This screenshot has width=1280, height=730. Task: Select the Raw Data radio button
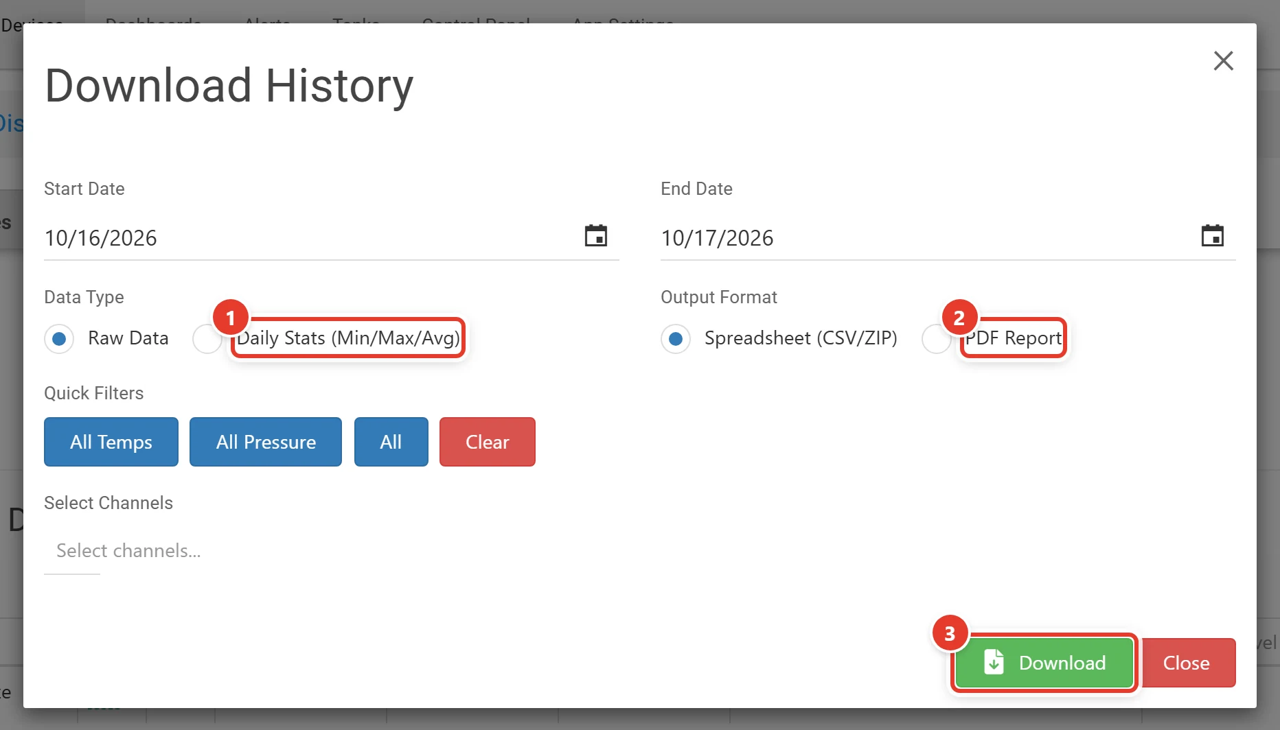[59, 339]
